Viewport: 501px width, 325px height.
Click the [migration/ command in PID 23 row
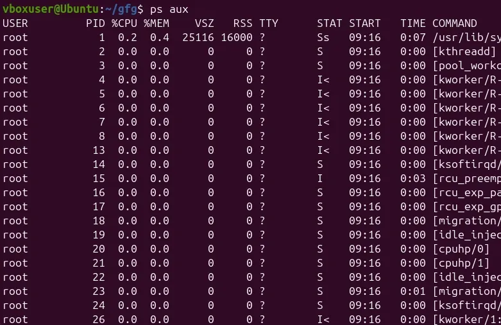[x=467, y=291]
